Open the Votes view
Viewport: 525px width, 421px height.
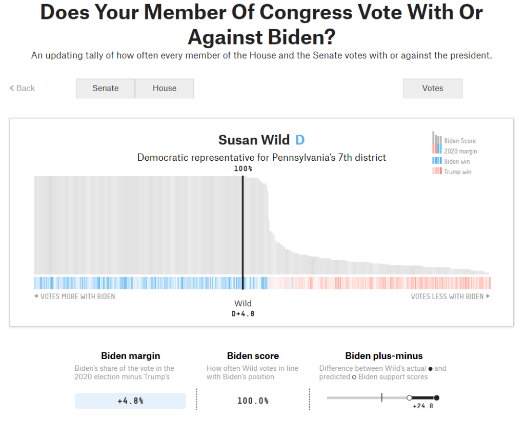pyautogui.click(x=432, y=88)
